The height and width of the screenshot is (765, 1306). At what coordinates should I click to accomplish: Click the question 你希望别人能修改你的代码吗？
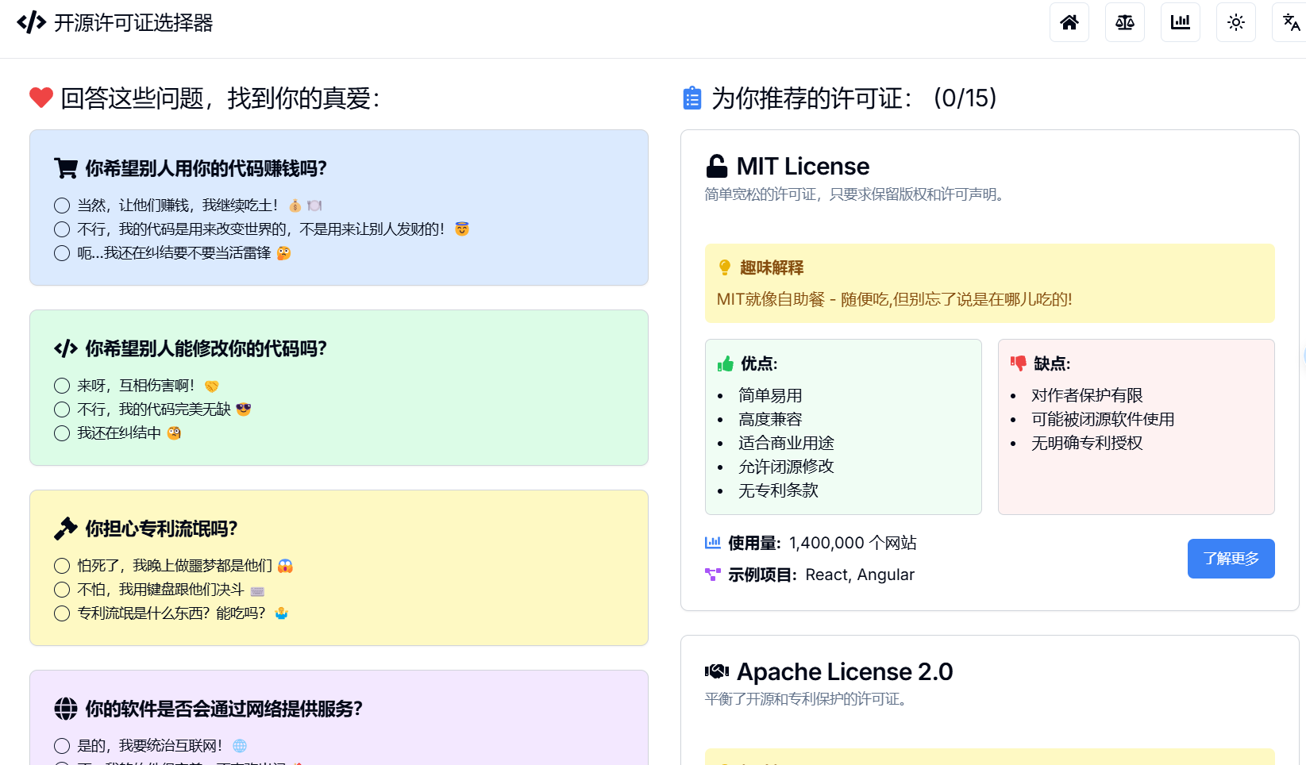(x=206, y=348)
